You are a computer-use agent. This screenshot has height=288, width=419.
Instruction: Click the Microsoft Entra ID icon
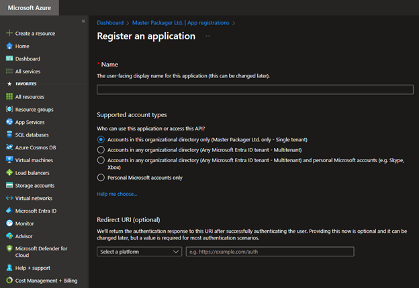pyautogui.click(x=9, y=211)
